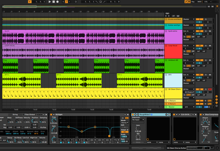Toggle the arrangement Loop switch

[x=101, y=2]
